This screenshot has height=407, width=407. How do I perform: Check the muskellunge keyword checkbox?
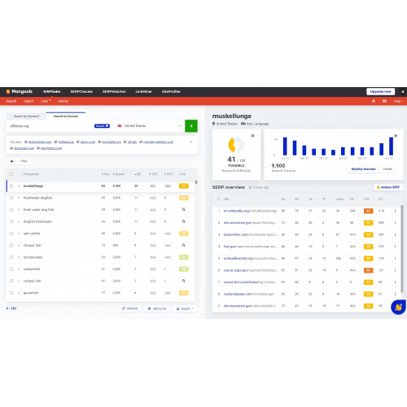(11, 186)
